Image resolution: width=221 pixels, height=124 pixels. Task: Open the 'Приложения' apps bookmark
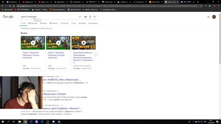tap(7, 10)
